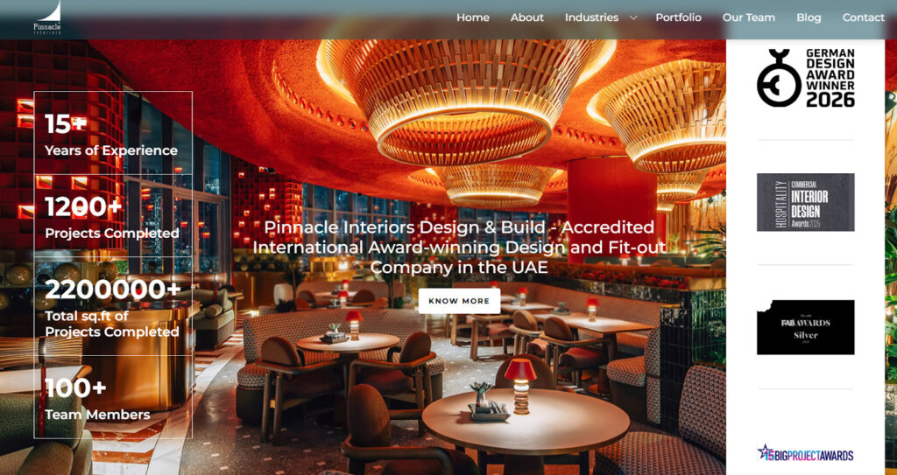897x475 pixels.
Task: Click the 15+ Years of Experience stat
Action: pos(113,133)
